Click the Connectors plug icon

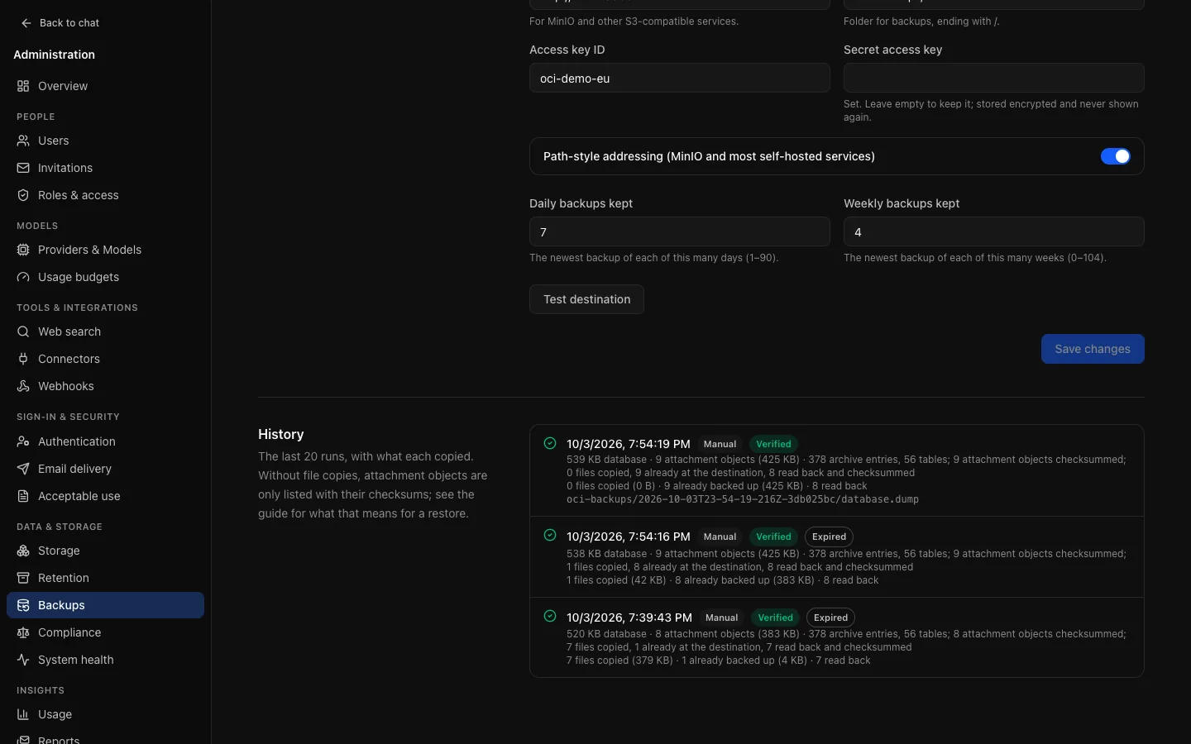pyautogui.click(x=23, y=359)
